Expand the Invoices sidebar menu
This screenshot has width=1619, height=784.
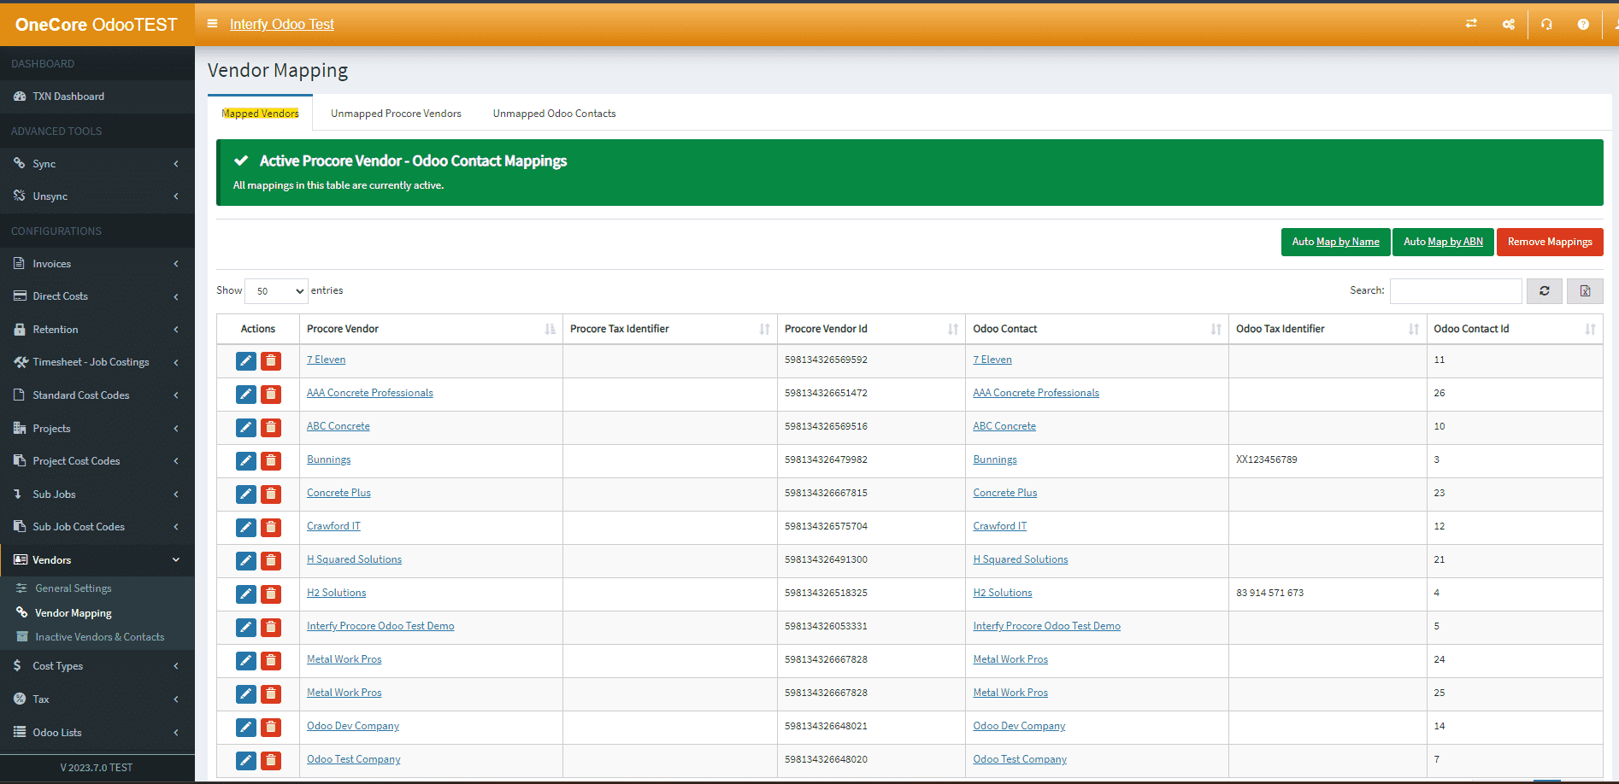(x=97, y=264)
